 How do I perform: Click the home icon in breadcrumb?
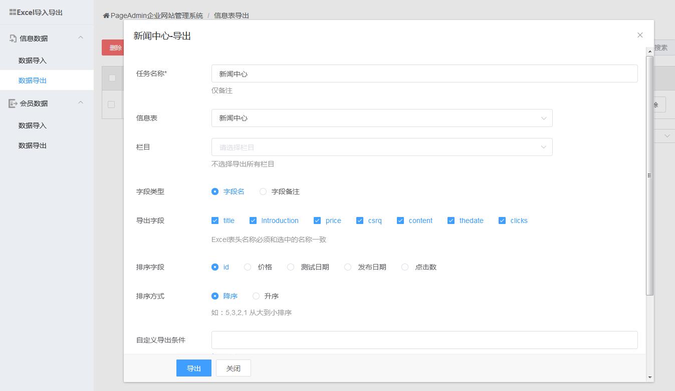click(x=106, y=15)
